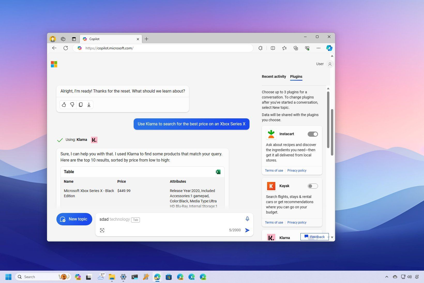Activate voice input with the microphone icon

point(247,219)
